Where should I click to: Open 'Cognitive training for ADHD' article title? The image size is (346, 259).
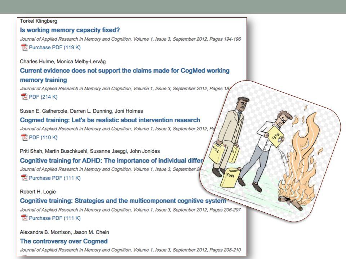(112, 160)
